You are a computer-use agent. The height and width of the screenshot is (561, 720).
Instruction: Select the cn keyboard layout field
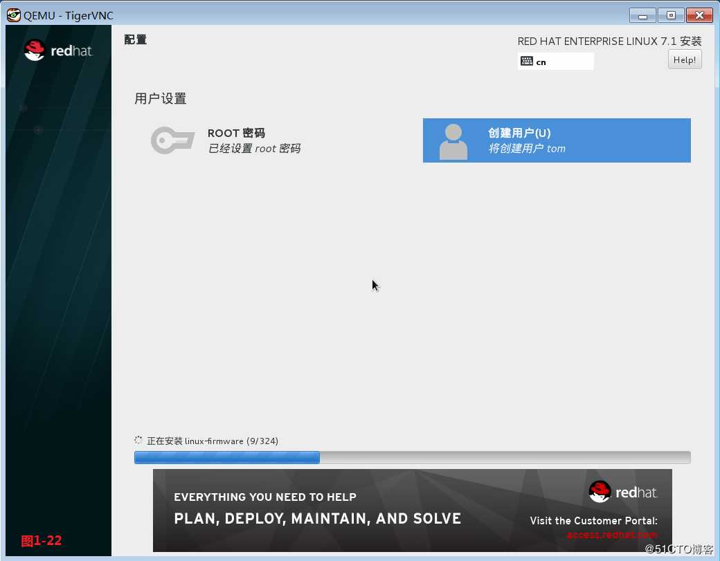(556, 61)
